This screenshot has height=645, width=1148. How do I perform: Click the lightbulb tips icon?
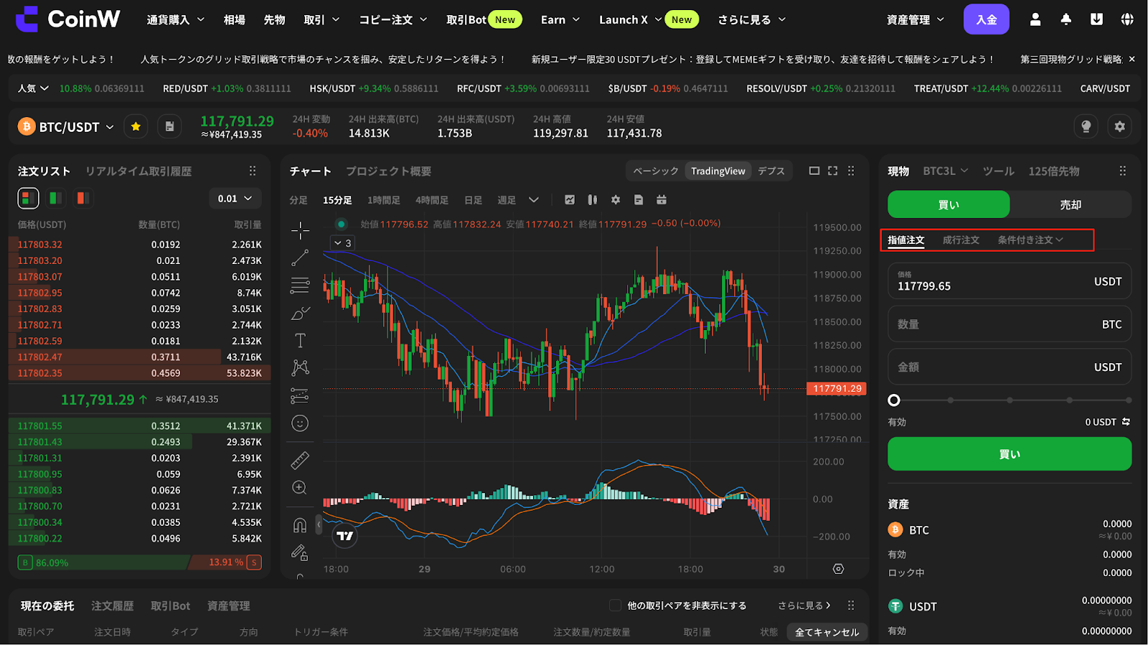[1086, 127]
